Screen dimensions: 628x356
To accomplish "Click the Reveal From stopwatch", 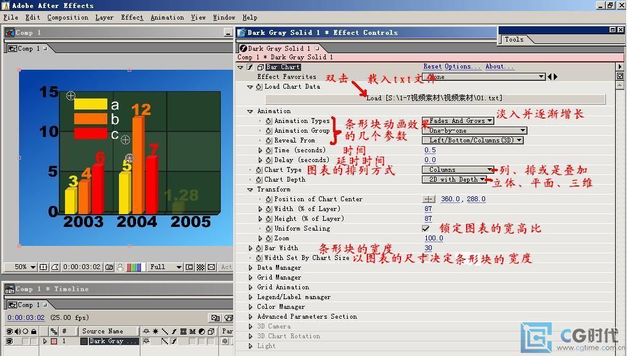I will pos(269,141).
